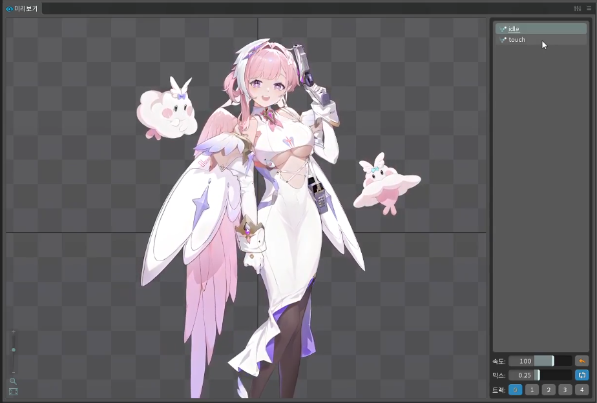Select the touch animation
This screenshot has width=597, height=403.
(541, 40)
